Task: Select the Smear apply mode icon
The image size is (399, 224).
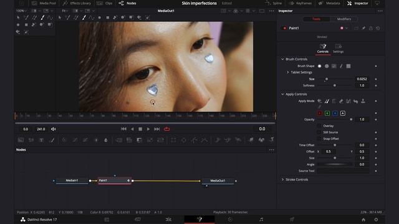Action: (356, 101)
